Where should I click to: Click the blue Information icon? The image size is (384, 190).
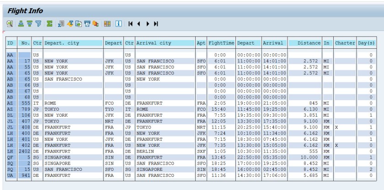click(118, 24)
